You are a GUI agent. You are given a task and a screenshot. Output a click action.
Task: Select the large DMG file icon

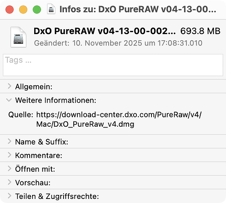[18, 37]
